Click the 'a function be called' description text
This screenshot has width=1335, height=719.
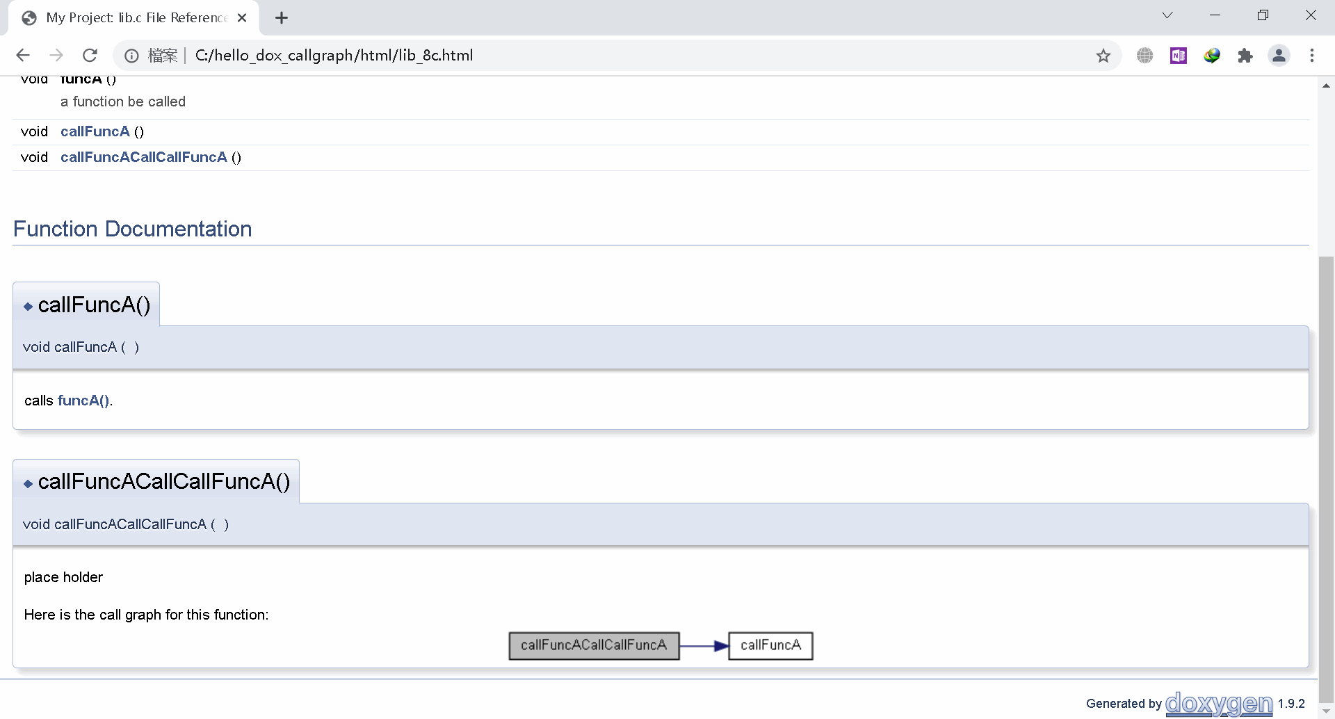[x=123, y=102]
